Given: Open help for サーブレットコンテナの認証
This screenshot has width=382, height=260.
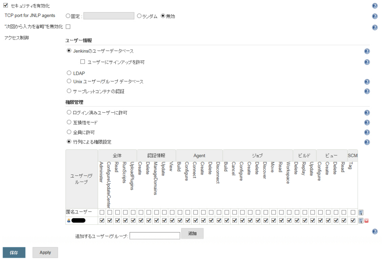Looking at the screenshot, I should click(x=367, y=91).
